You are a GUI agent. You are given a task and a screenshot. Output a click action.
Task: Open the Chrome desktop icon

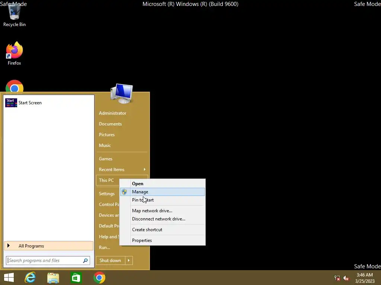coord(15,86)
